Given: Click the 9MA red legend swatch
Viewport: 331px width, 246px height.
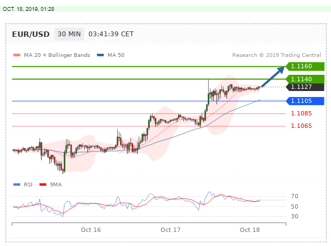Looking at the screenshot, I should [x=43, y=185].
